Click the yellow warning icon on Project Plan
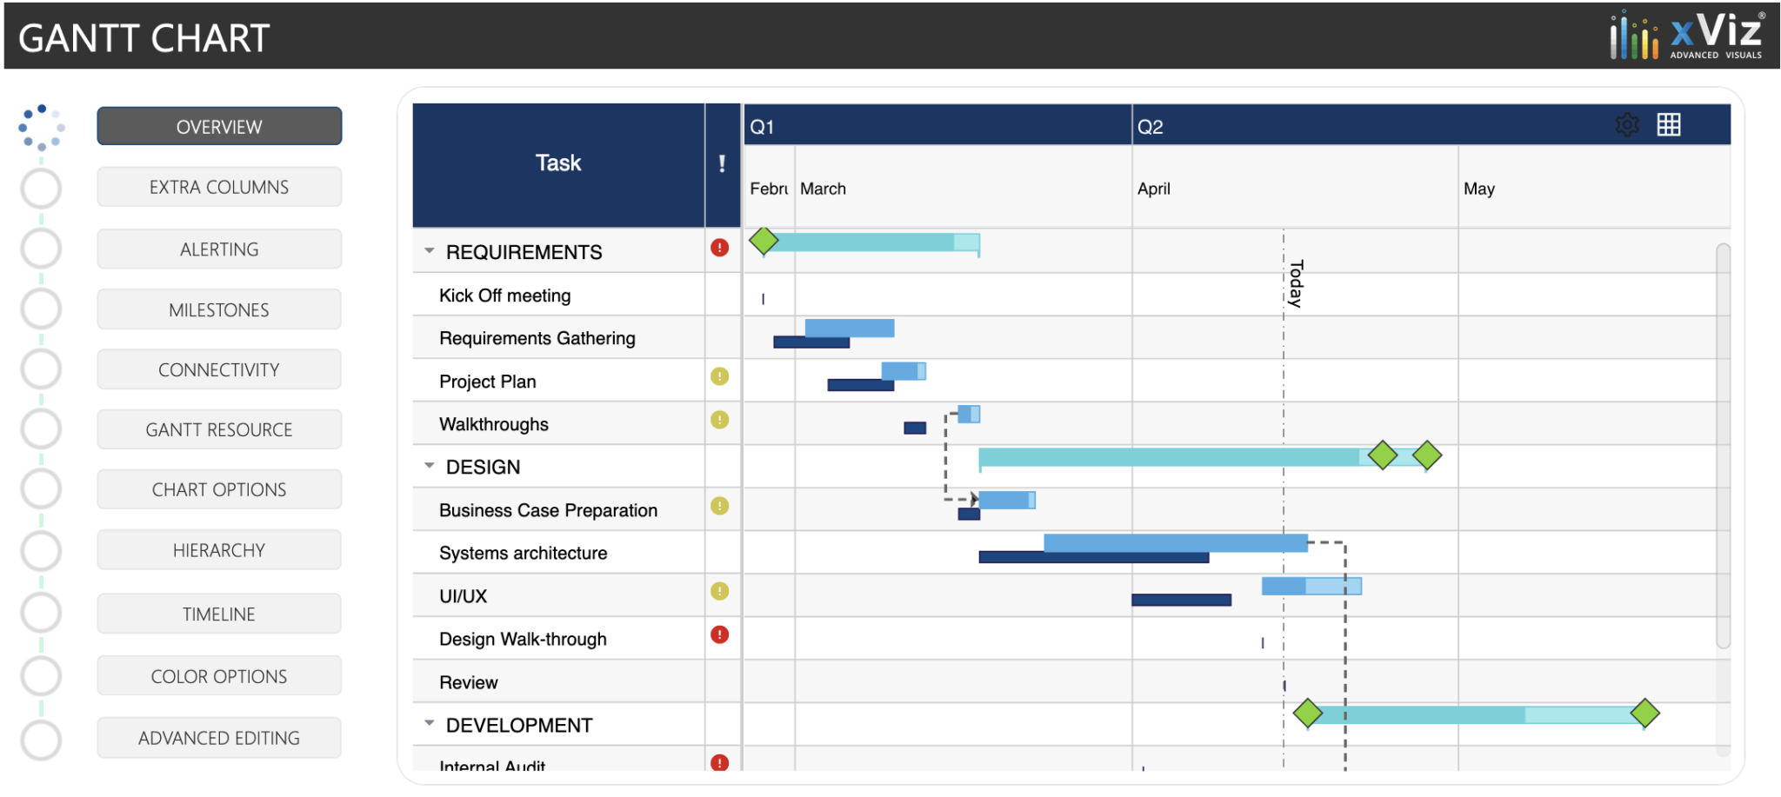Image resolution: width=1781 pixels, height=797 pixels. [719, 378]
